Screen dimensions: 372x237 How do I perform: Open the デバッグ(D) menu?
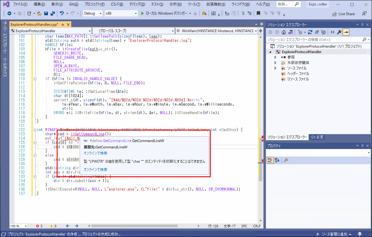[x=137, y=4]
